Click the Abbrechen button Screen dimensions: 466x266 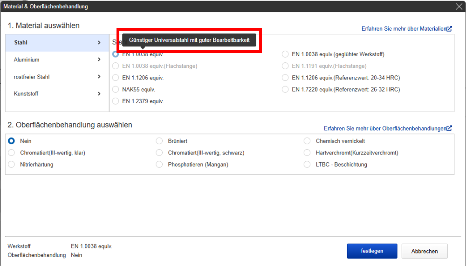click(425, 251)
